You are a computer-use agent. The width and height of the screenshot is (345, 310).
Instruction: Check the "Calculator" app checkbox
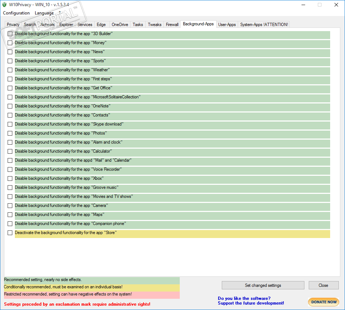tap(10, 151)
